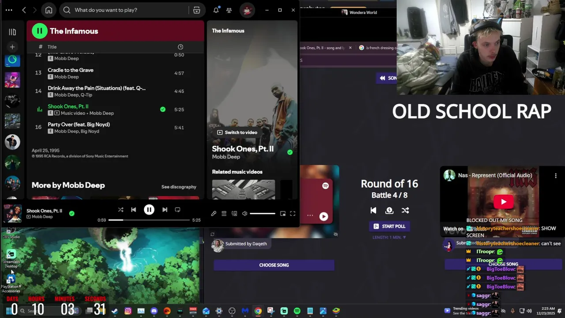The height and width of the screenshot is (318, 565).
Task: Click the dollar tray icon under Battle 4 / 8
Action: click(x=389, y=210)
